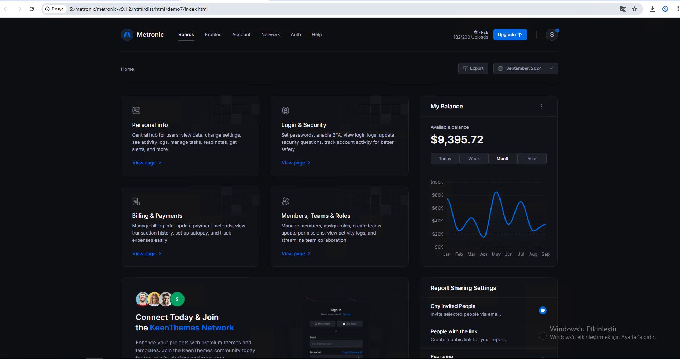Bookmark this page with the star icon
Viewport: 680px width, 359px height.
tap(634, 9)
